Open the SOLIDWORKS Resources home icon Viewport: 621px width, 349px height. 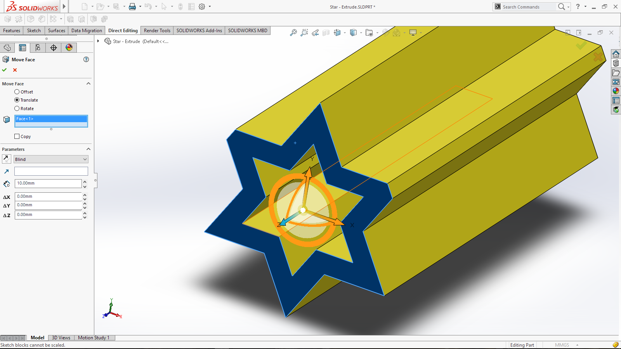(616, 54)
